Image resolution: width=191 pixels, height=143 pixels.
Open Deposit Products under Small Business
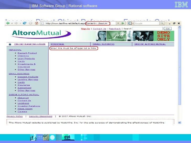click(28, 77)
